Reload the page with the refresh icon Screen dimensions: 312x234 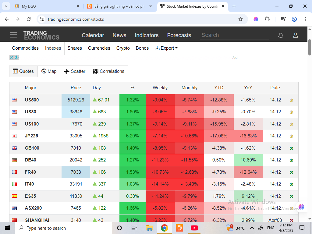pos(29,19)
